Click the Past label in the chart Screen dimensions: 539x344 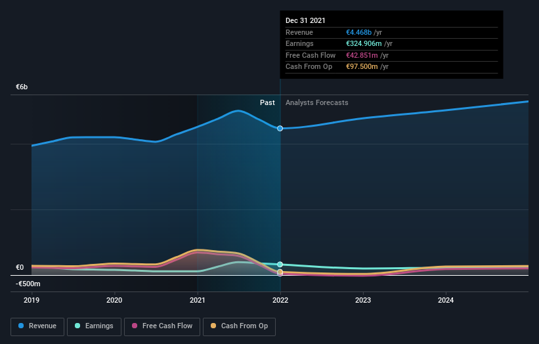click(267, 103)
